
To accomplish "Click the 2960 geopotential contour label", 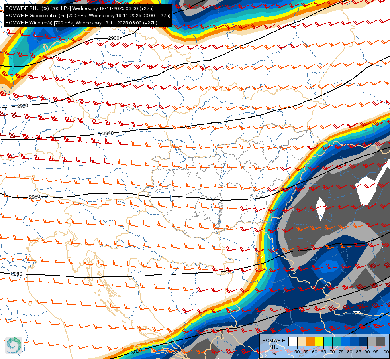I will (x=35, y=197).
